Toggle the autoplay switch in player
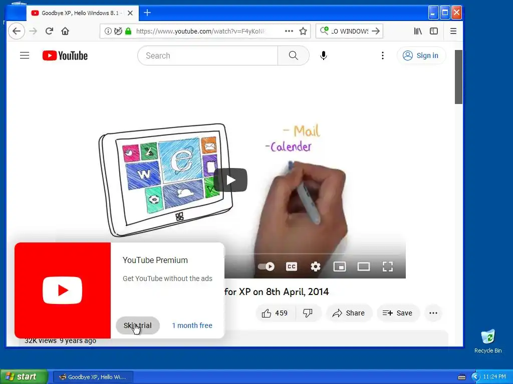 [267, 267]
